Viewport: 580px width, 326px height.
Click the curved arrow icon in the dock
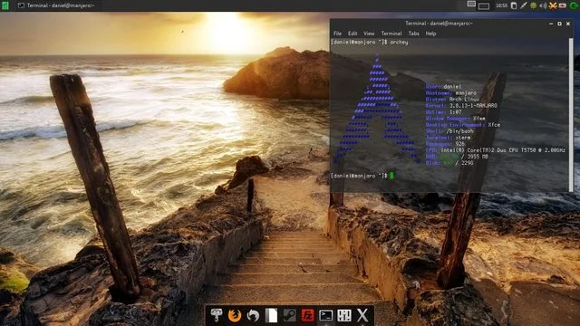tap(253, 315)
